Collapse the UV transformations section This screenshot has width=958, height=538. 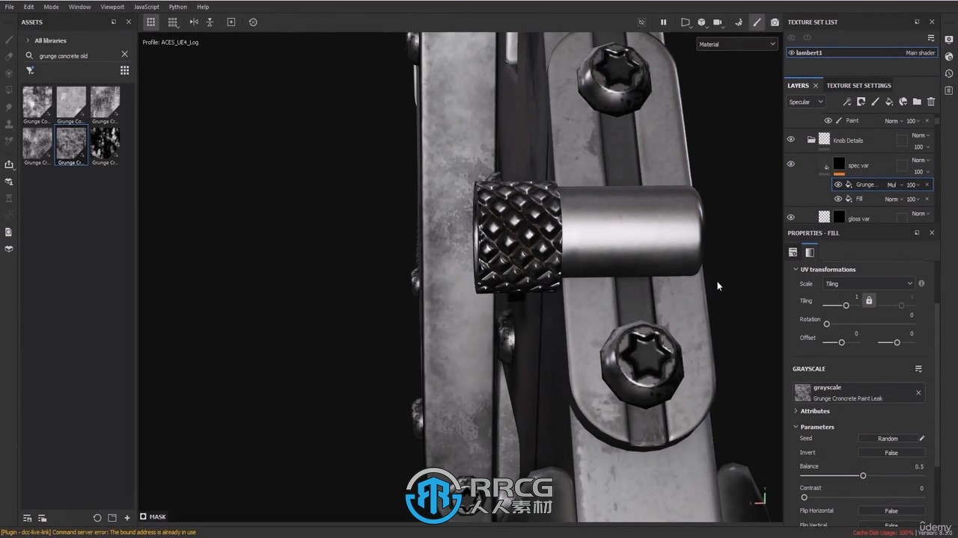tap(796, 269)
